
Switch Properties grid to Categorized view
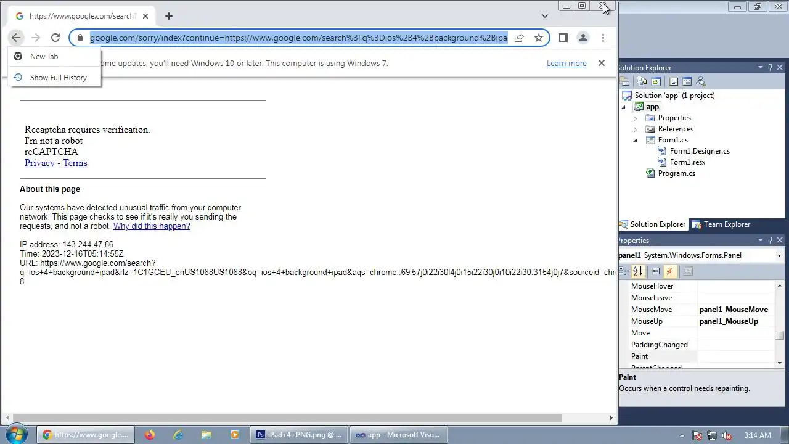624,271
